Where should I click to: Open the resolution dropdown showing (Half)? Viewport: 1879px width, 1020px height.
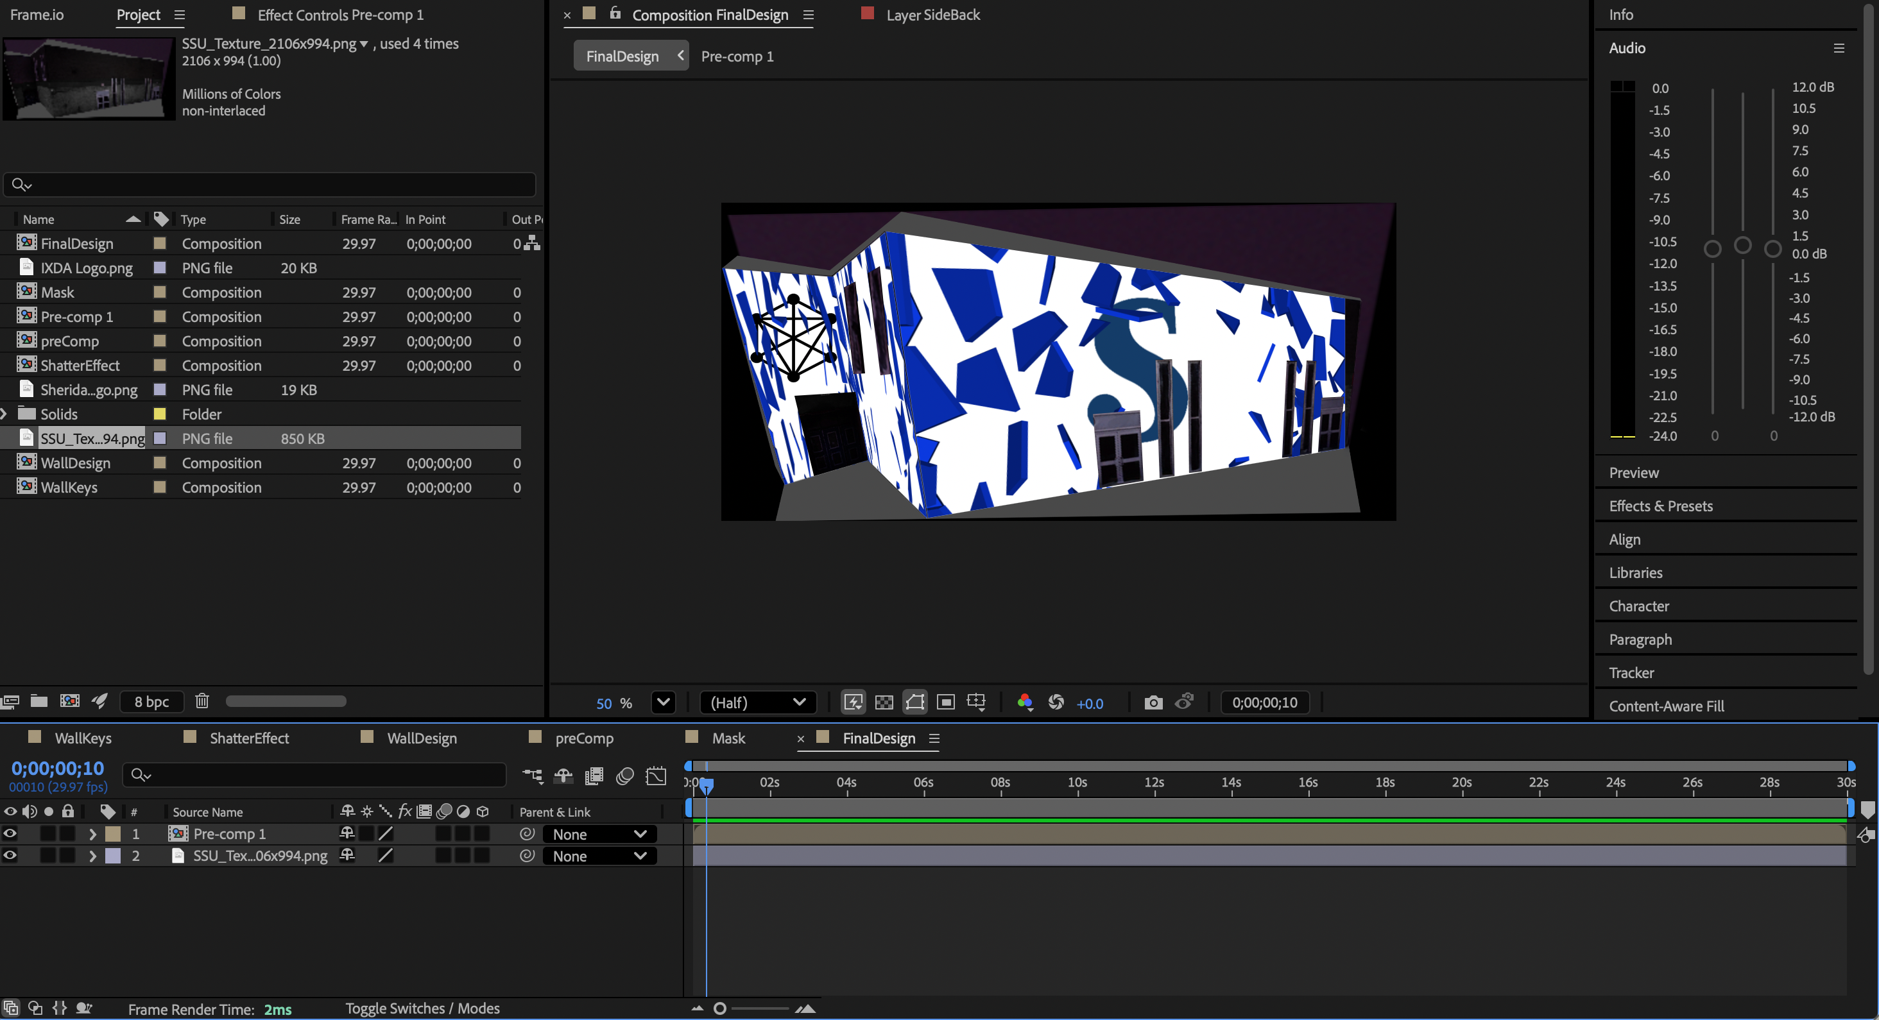[x=757, y=702]
